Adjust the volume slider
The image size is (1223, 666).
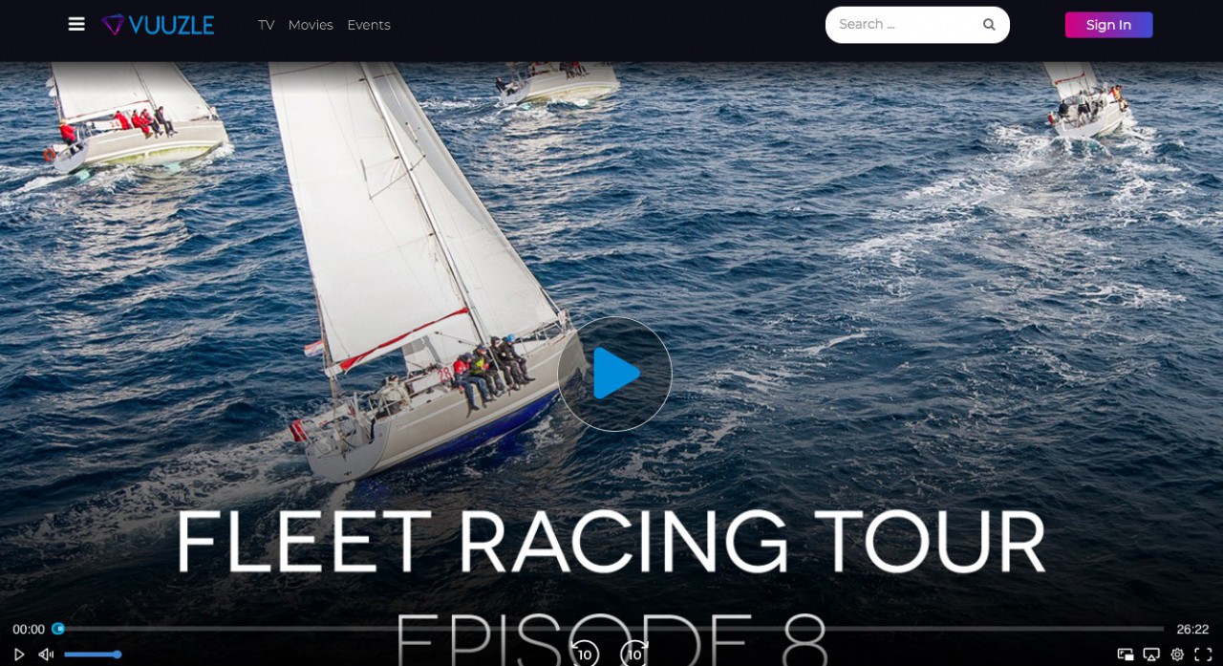click(92, 655)
